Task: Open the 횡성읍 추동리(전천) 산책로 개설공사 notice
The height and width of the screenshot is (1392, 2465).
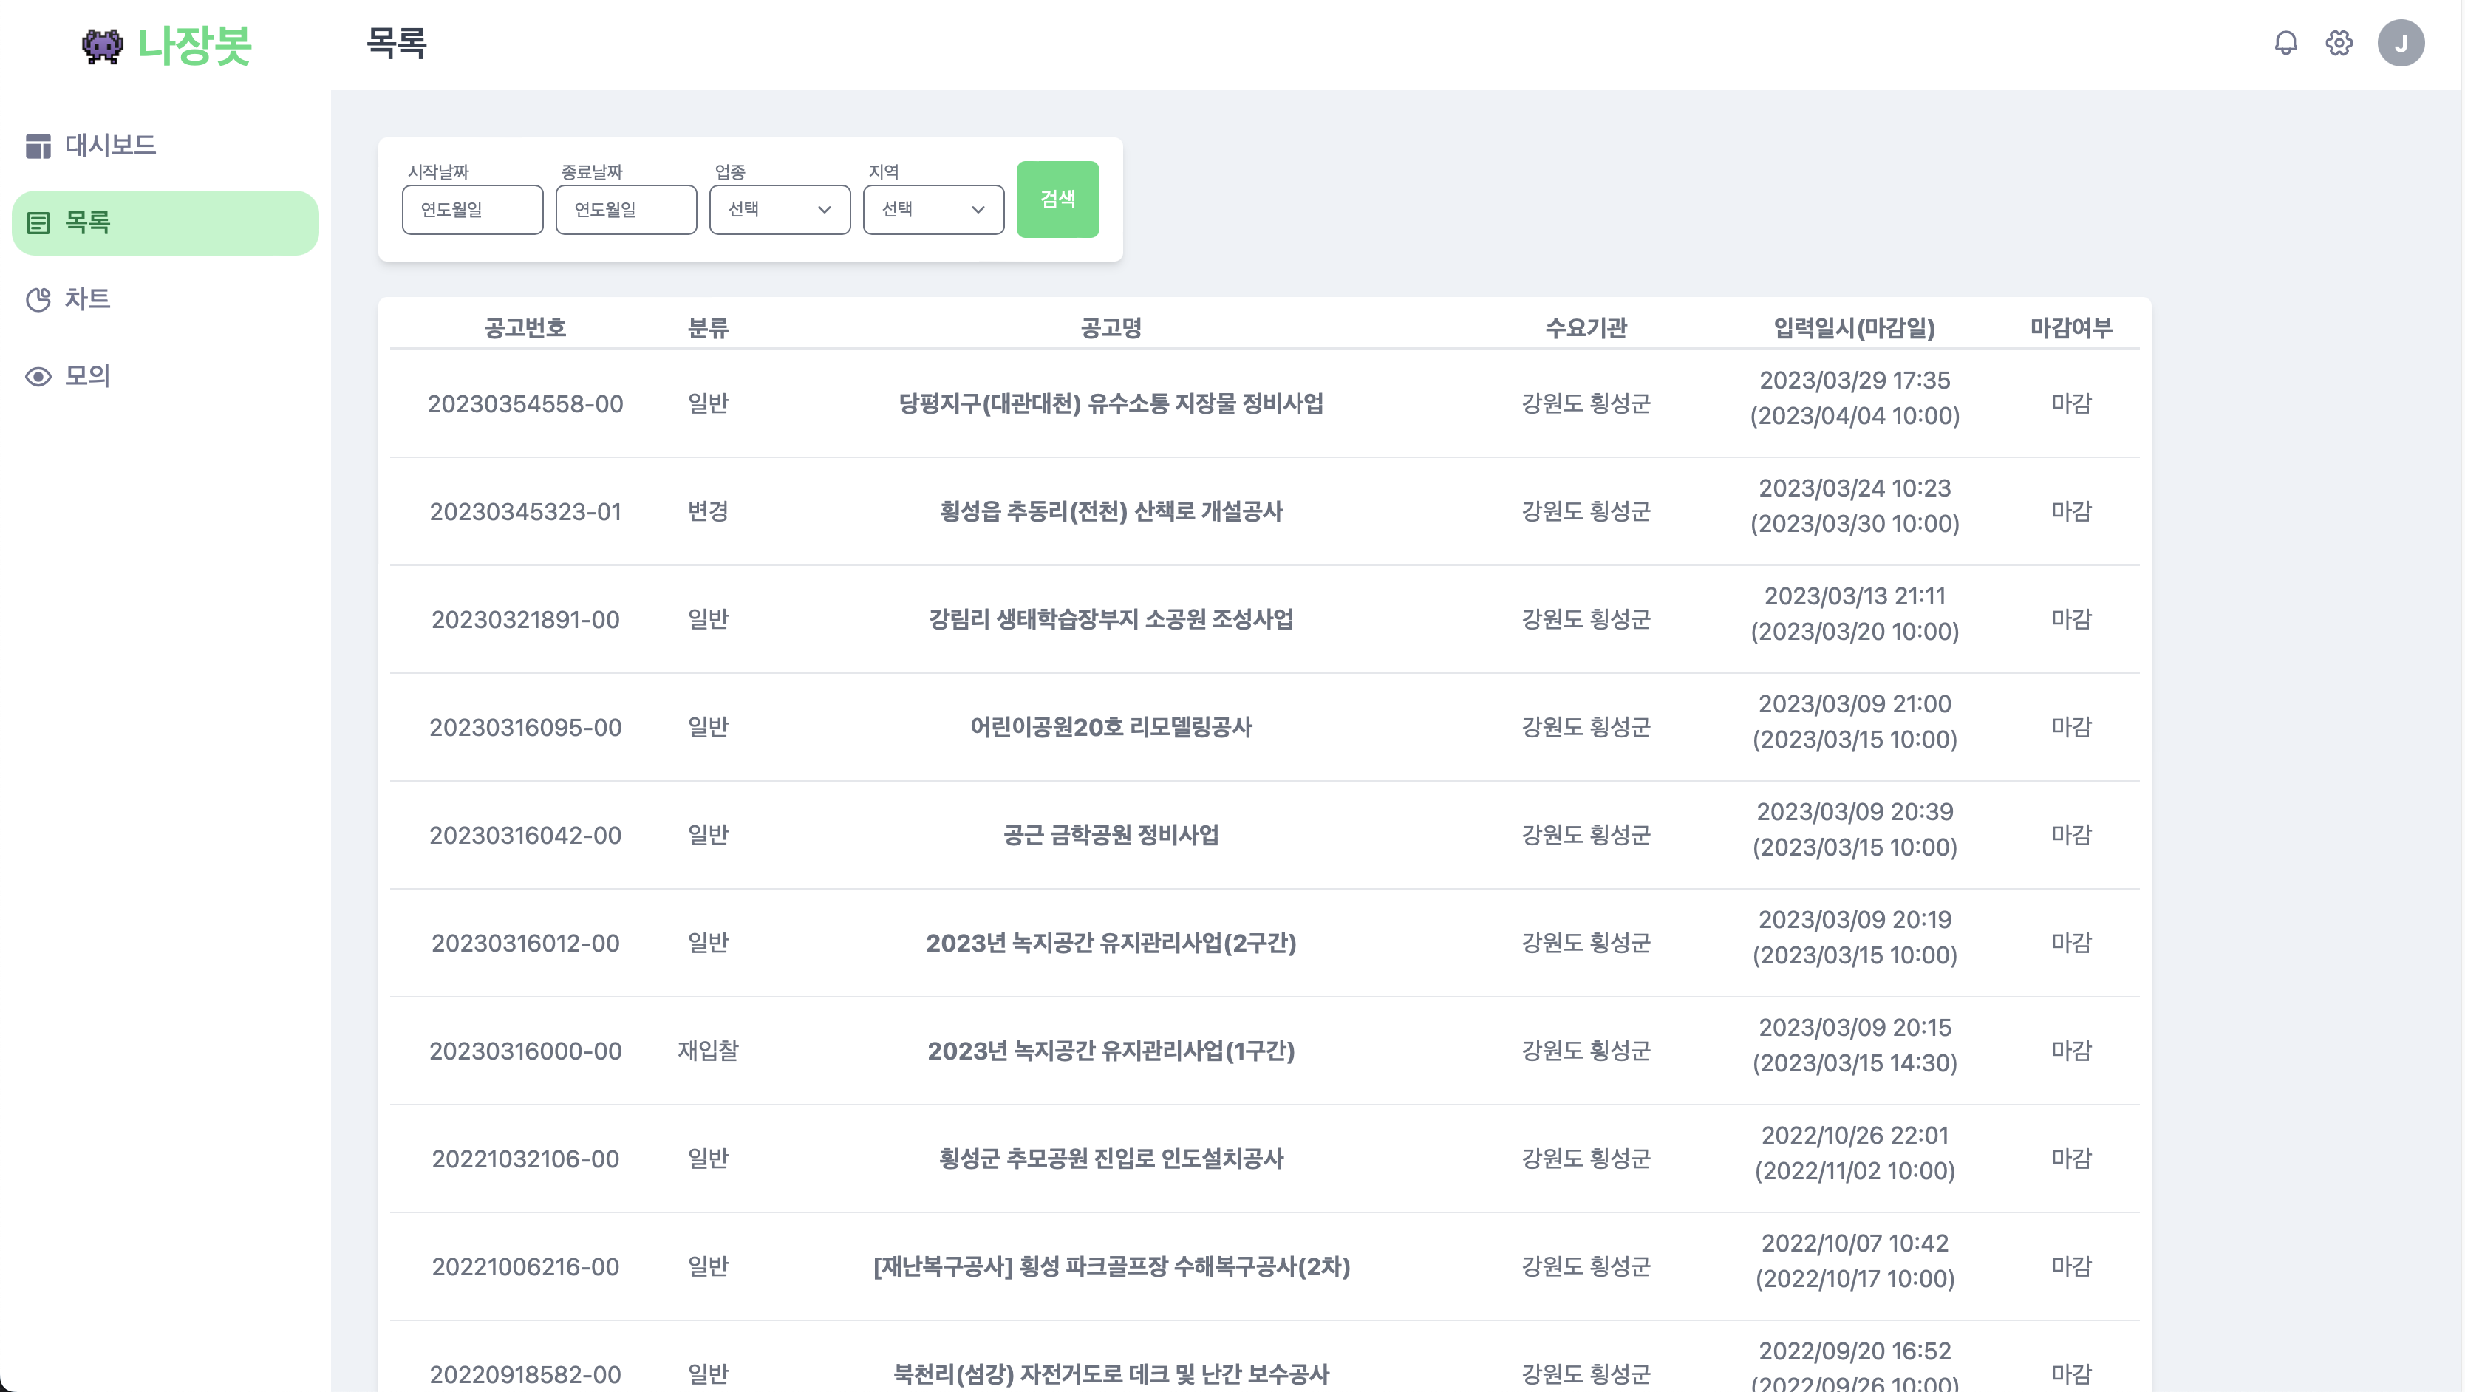Action: click(1110, 511)
